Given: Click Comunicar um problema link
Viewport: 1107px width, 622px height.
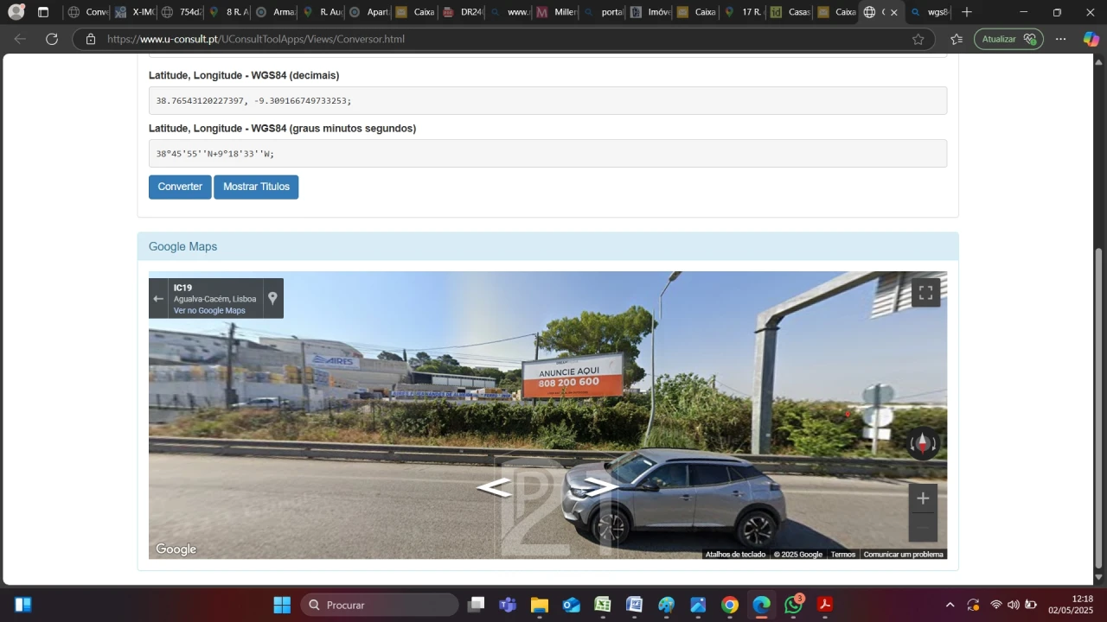Looking at the screenshot, I should click(x=903, y=555).
